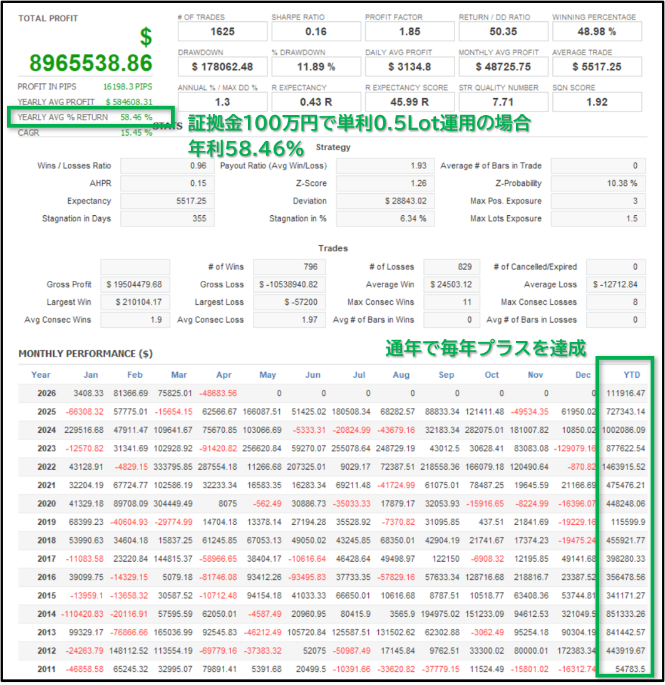Click the total profit value 8965538.86
The height and width of the screenshot is (685, 665).
91,63
